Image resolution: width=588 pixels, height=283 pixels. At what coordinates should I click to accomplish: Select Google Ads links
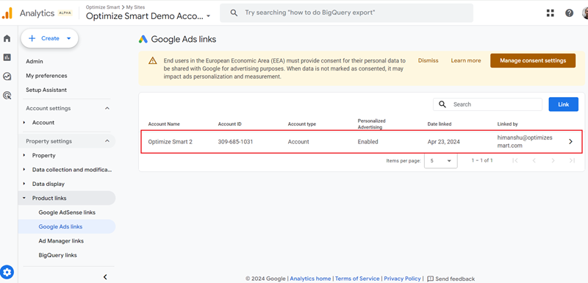click(x=60, y=227)
